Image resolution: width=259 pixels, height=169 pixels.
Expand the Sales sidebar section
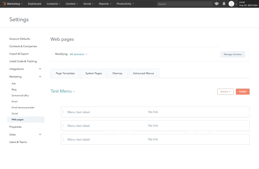click(40, 134)
